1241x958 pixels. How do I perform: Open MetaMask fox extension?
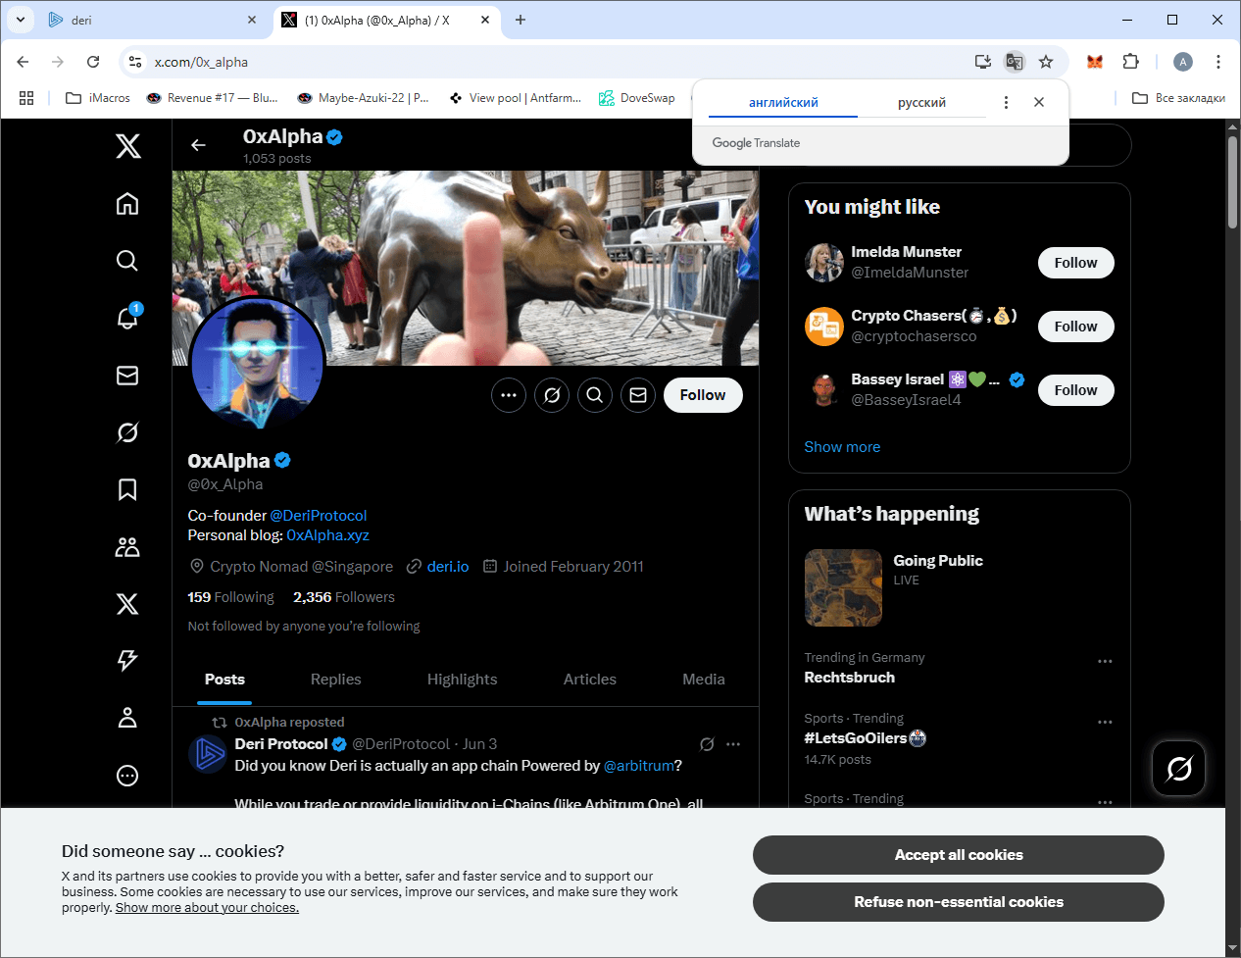[x=1095, y=62]
